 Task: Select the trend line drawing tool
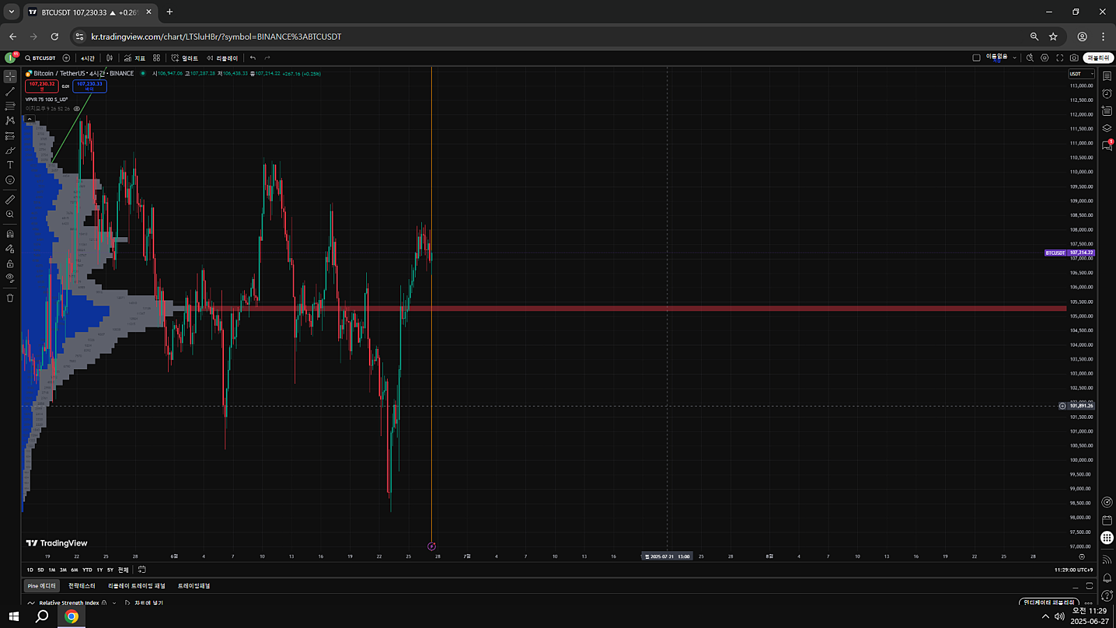coord(10,91)
